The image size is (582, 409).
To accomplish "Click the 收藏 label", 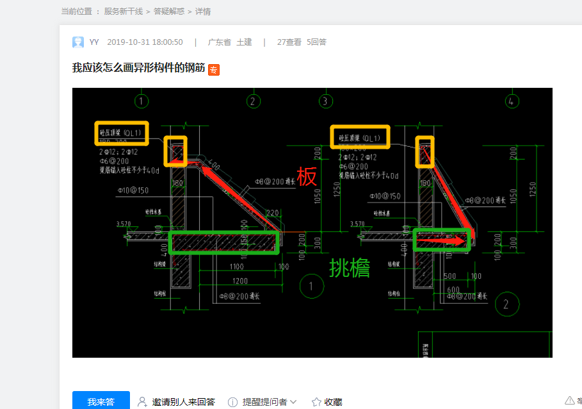I will pos(333,402).
